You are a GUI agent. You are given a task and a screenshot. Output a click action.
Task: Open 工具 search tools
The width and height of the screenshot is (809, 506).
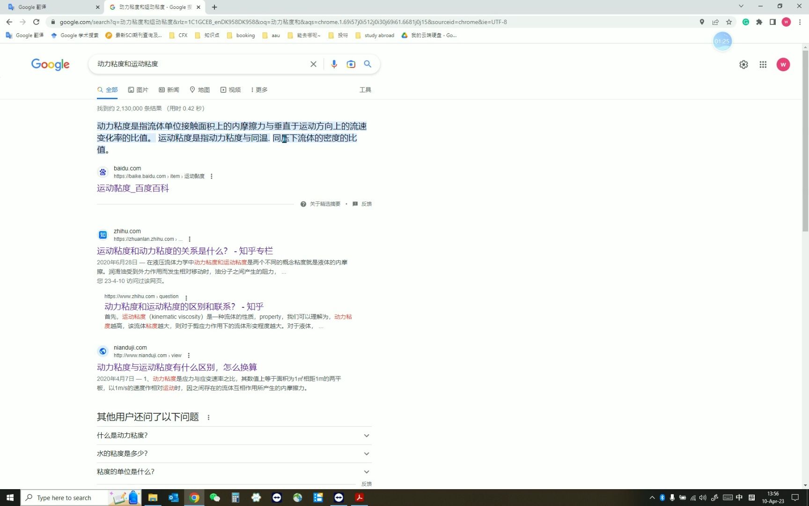pos(365,90)
